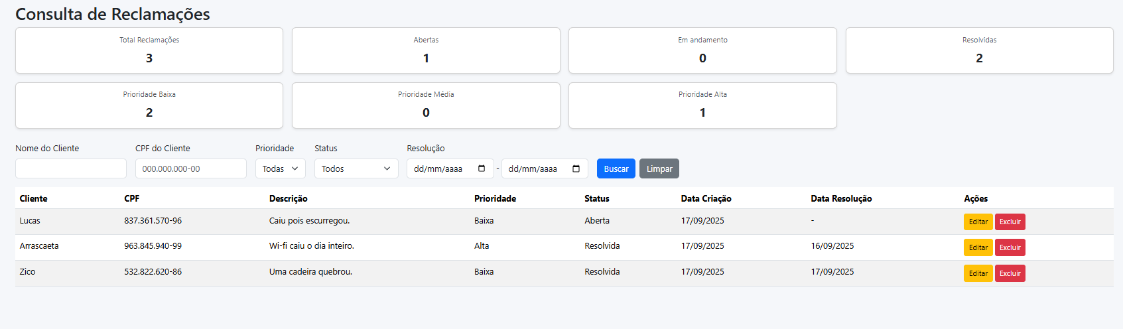Click the client name Arrascaeta
The image size is (1123, 329).
point(39,246)
